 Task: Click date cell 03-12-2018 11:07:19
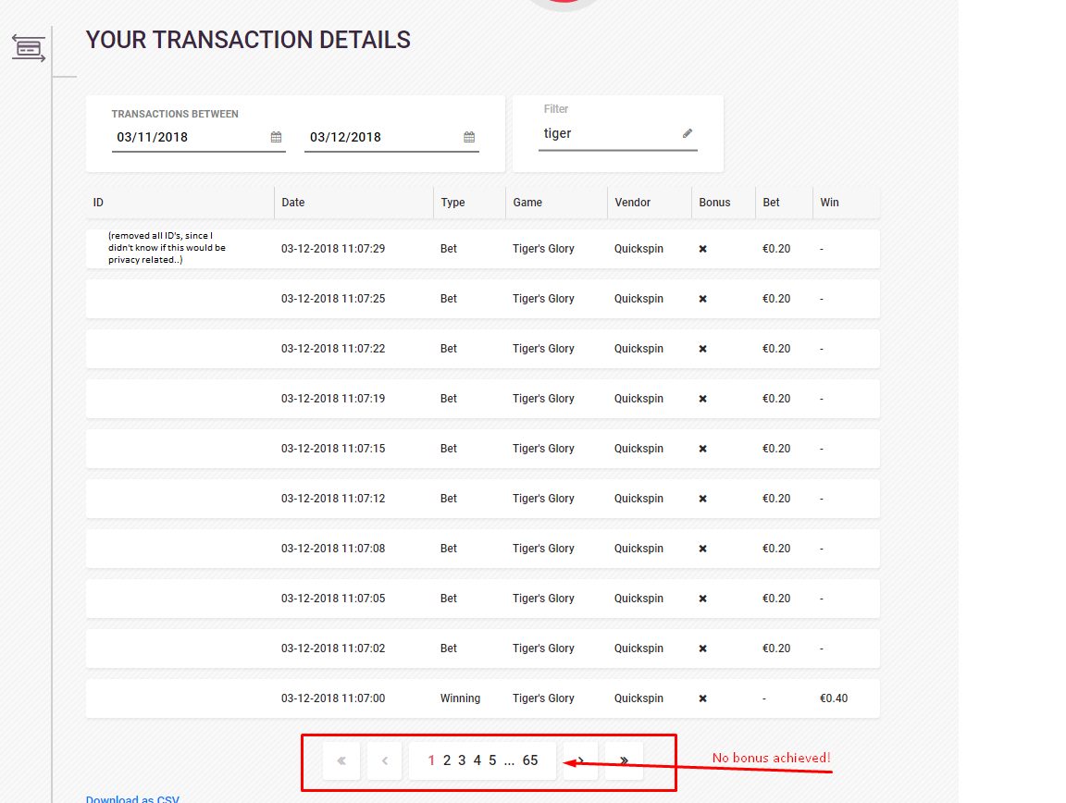coord(333,399)
